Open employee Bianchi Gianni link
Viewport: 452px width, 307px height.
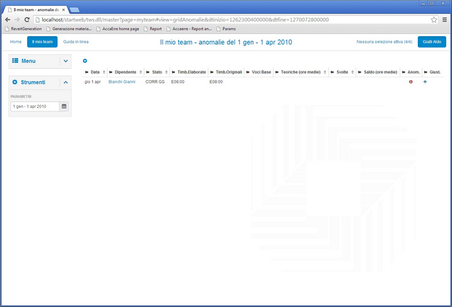(122, 82)
